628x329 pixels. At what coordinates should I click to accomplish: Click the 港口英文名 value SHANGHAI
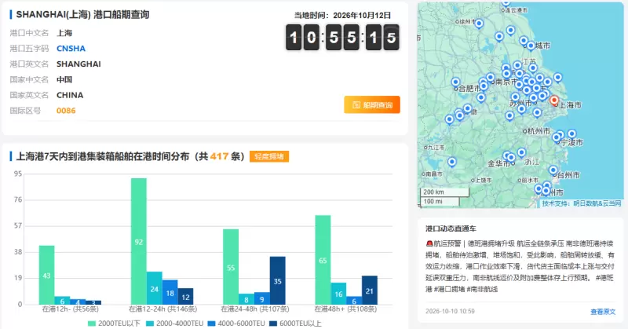click(78, 64)
